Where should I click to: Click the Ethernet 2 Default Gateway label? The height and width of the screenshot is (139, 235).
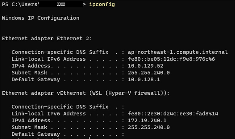(36, 79)
